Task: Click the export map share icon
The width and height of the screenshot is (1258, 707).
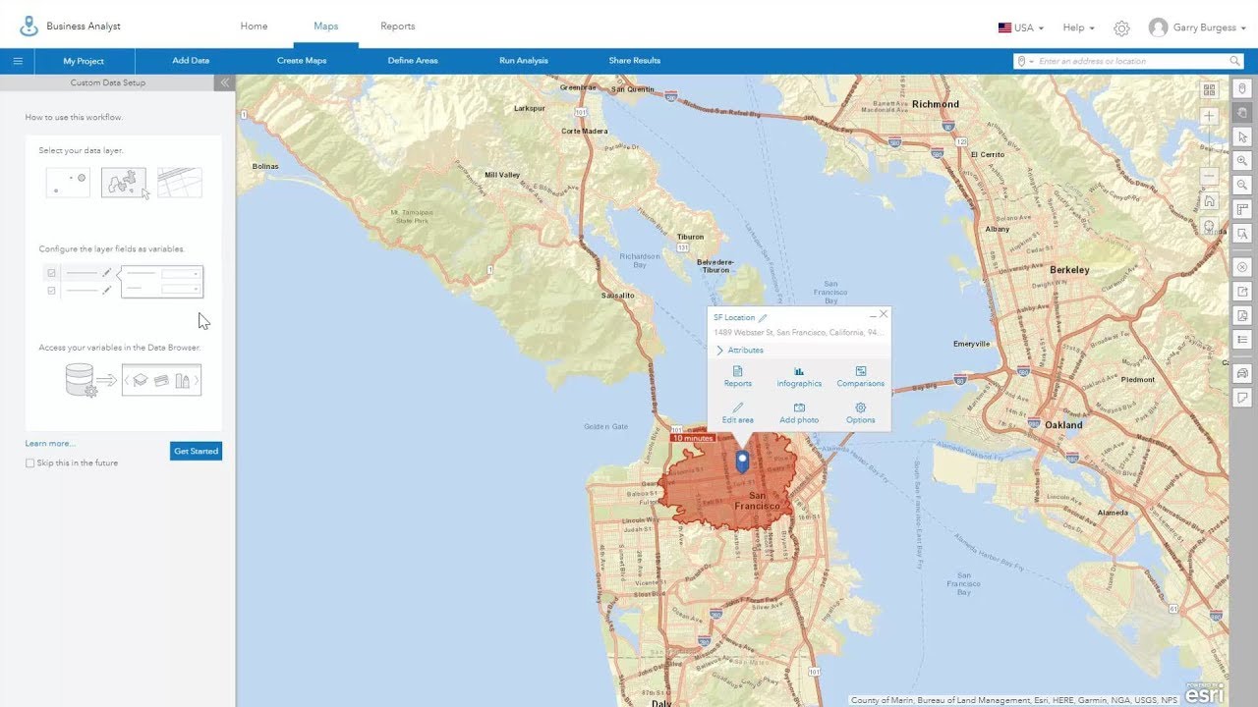Action: point(1242,292)
